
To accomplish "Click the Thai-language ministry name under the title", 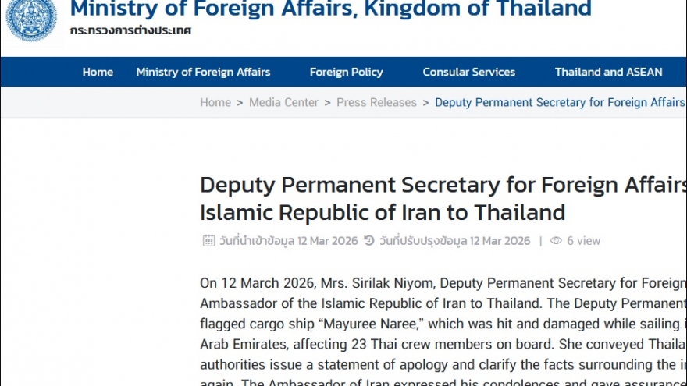I will [x=130, y=30].
